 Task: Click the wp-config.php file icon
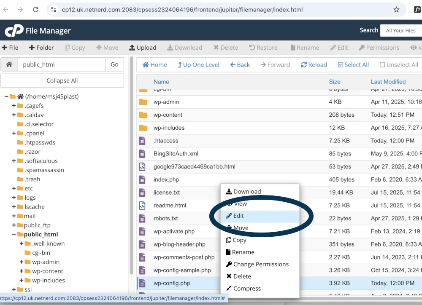click(x=142, y=283)
